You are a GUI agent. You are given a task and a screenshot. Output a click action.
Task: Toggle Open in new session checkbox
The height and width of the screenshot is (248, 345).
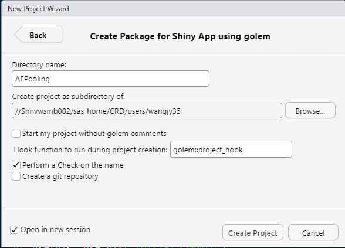pos(14,230)
